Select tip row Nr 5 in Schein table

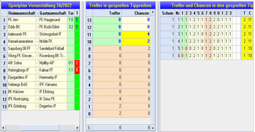(x=206, y=49)
